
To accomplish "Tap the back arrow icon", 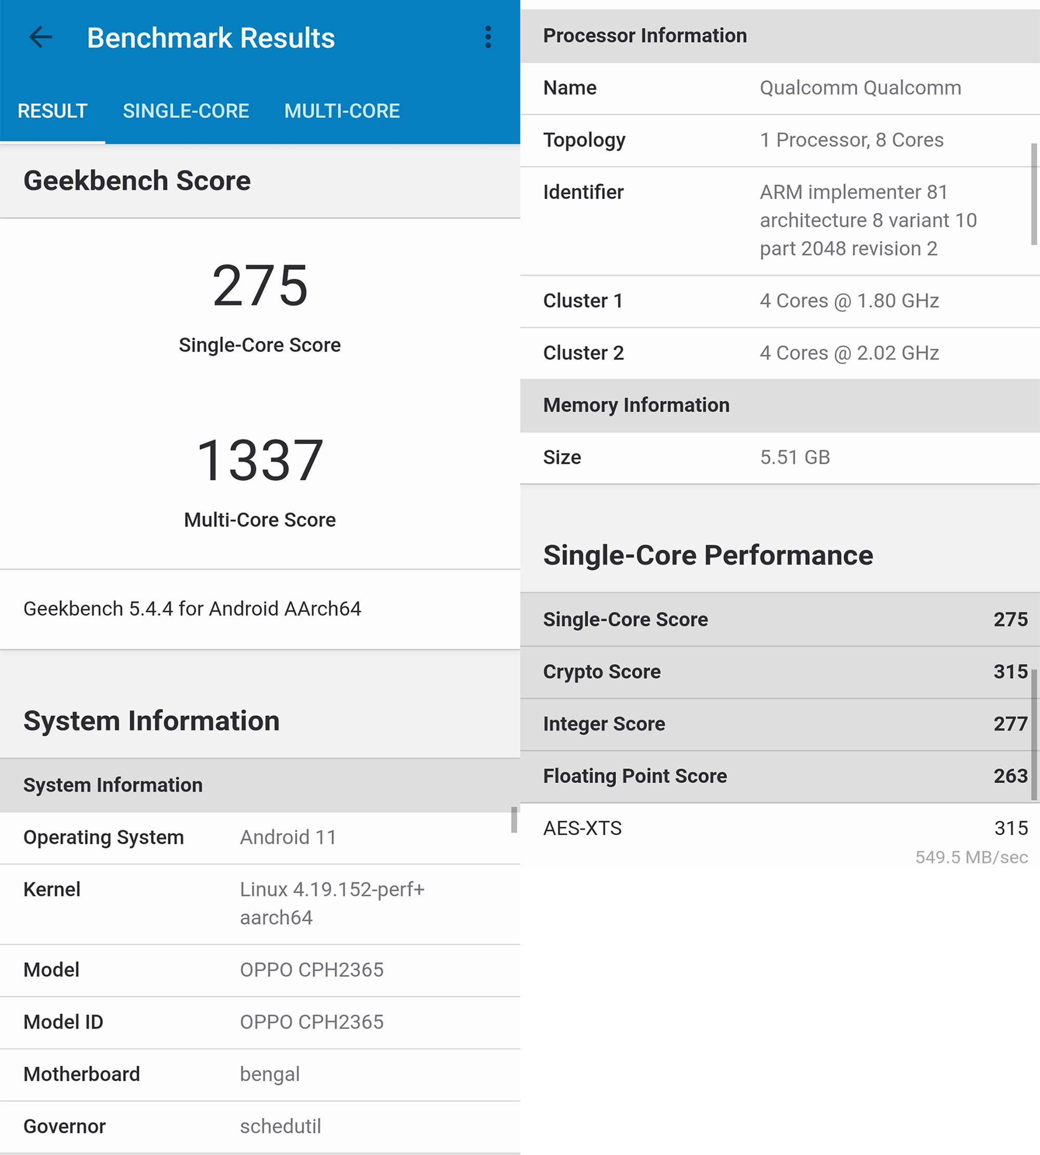I will (x=40, y=37).
